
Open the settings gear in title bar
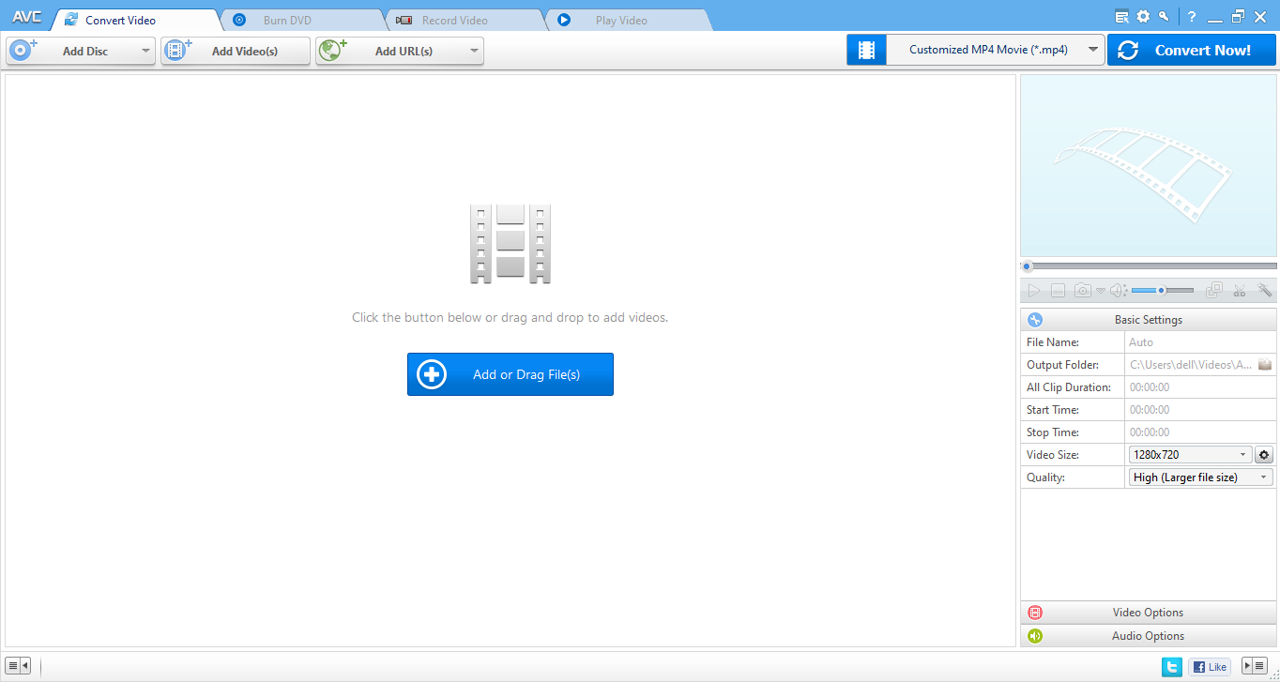click(x=1143, y=16)
